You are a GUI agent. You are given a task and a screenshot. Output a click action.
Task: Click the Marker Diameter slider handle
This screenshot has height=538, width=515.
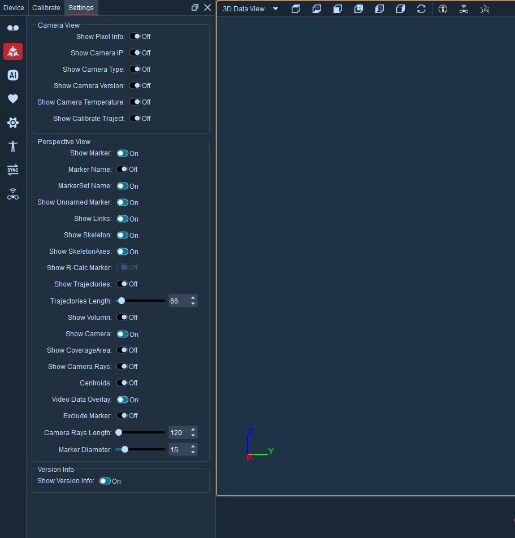point(125,449)
